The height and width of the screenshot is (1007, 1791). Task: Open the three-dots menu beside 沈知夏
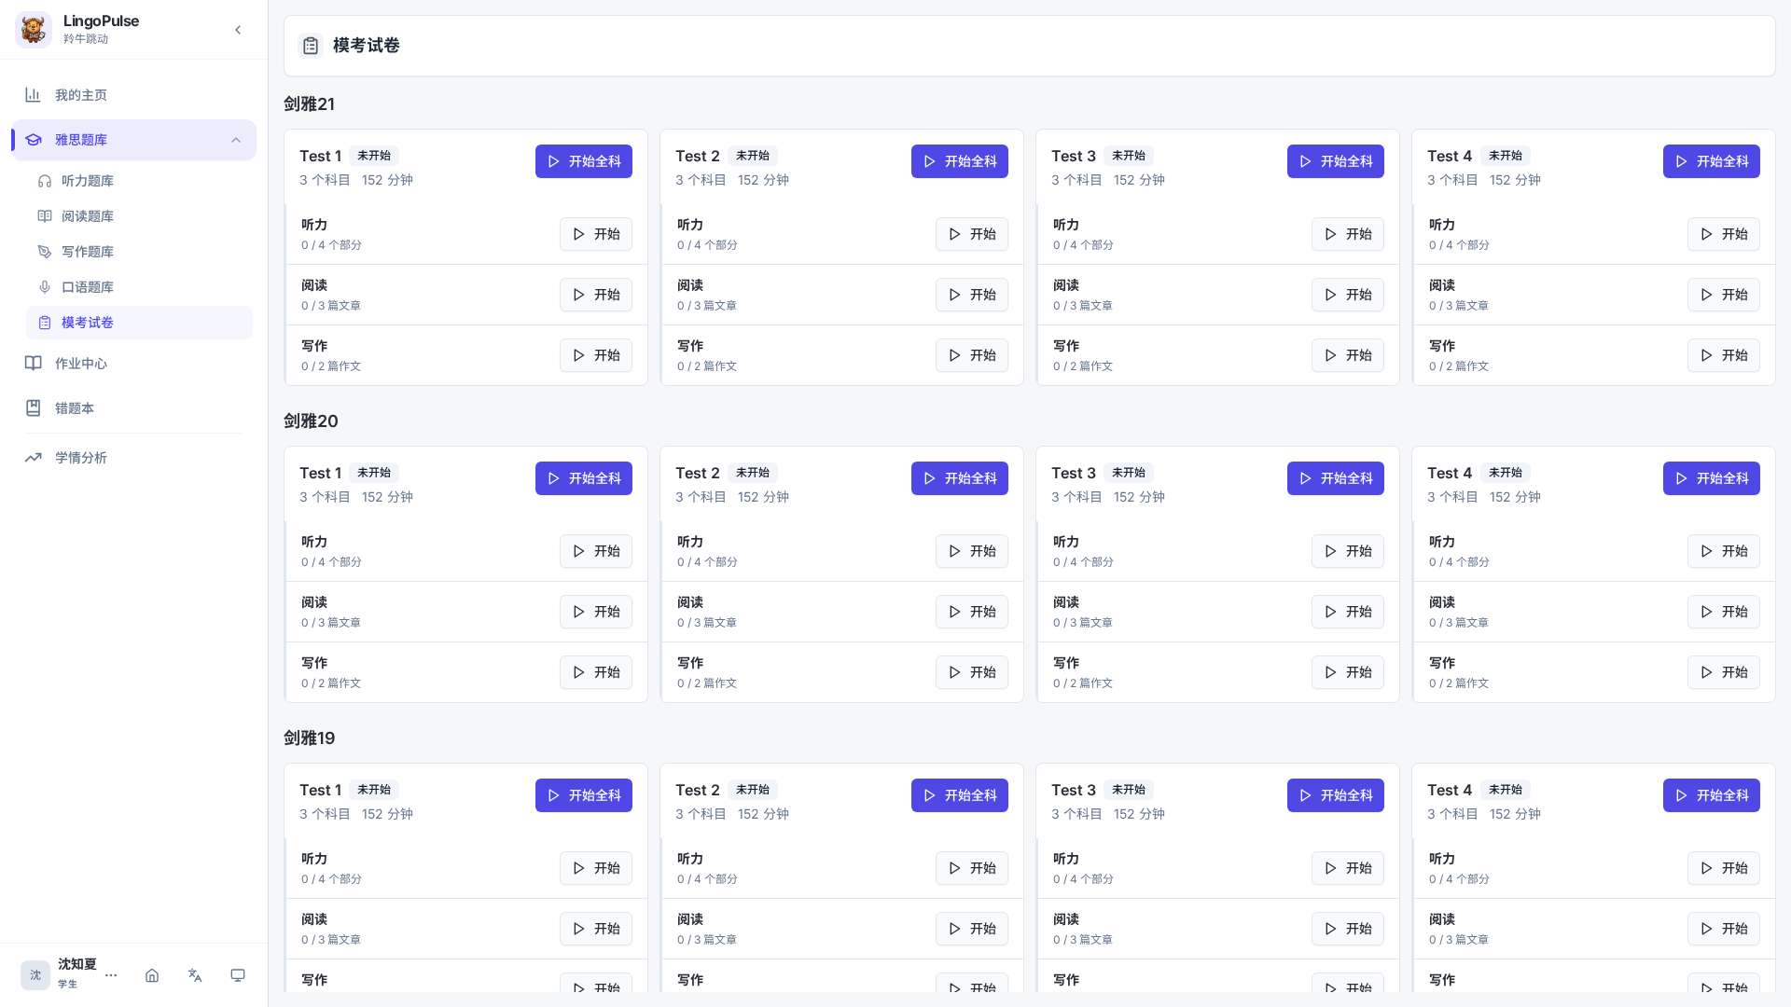(111, 975)
